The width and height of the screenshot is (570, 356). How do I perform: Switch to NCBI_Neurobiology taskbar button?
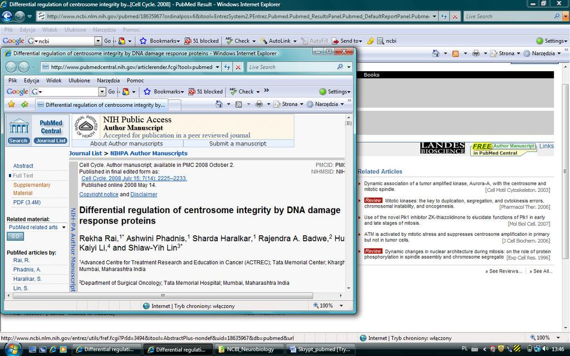pos(249,349)
